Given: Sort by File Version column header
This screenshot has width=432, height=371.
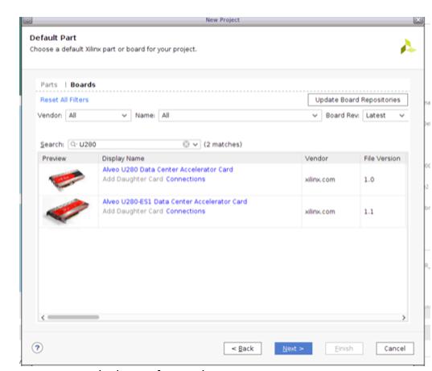Looking at the screenshot, I should 383,159.
